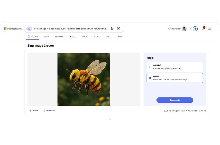This screenshot has width=220, height=145.
Task: Start voice search with microphone icon
Action: pyautogui.click(x=112, y=29)
